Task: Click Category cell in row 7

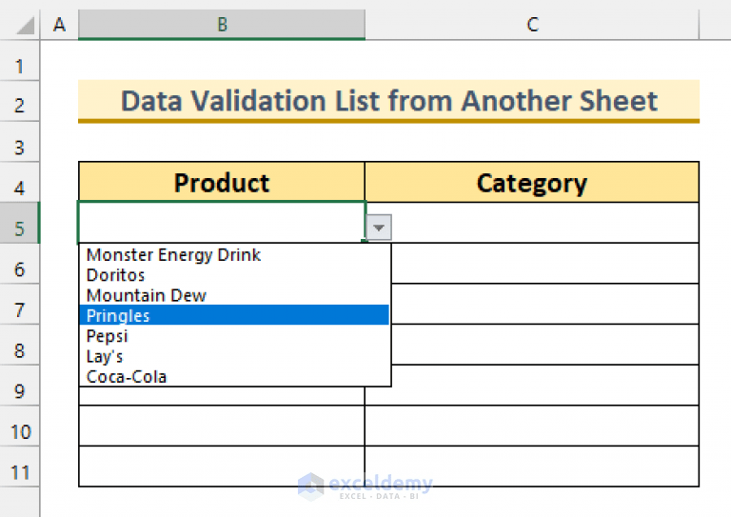Action: (544, 304)
